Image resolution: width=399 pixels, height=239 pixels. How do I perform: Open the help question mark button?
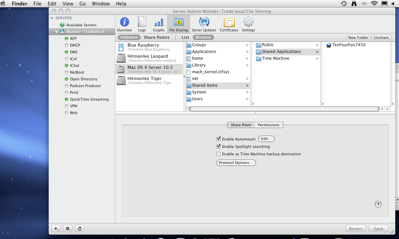378,204
